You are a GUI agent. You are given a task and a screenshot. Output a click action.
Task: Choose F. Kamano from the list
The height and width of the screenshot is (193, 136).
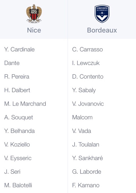click(86, 185)
